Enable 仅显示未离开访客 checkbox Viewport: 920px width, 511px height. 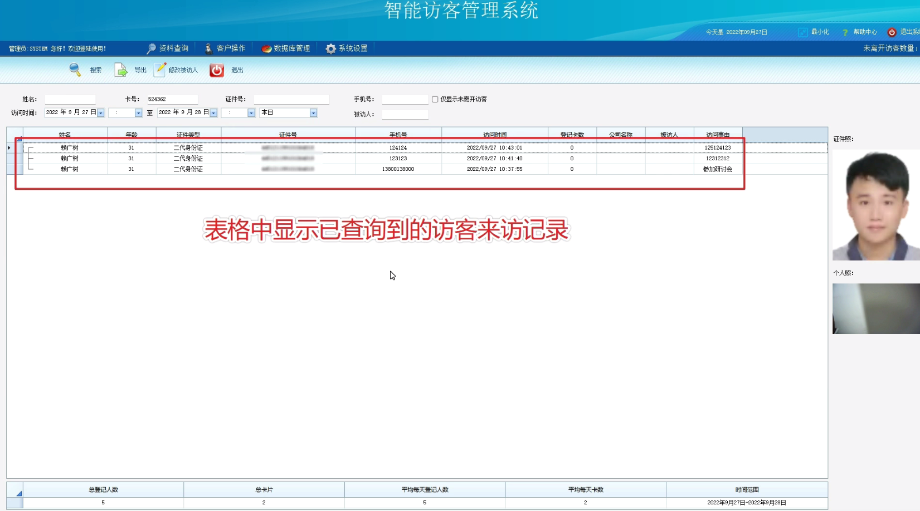pos(435,99)
